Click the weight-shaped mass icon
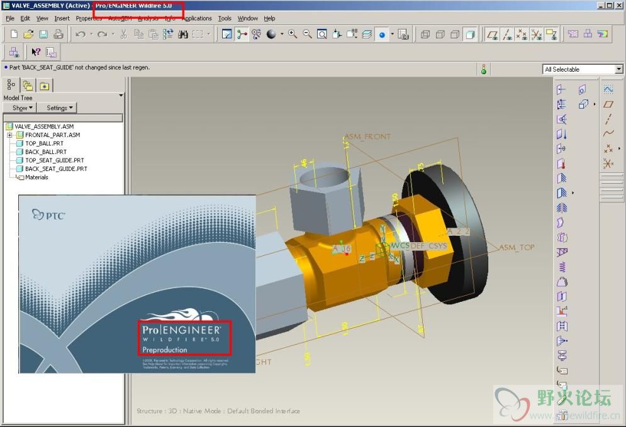 click(x=562, y=282)
